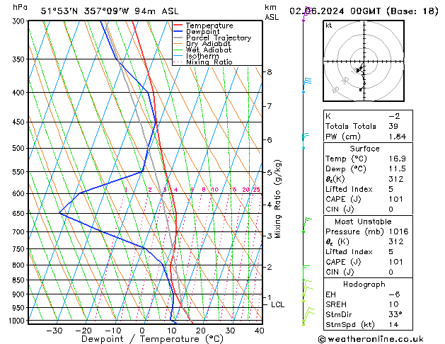445x344 pixels.
Task: Click the 02.06.2024 00GMT date title
Action: [x=335, y=11]
